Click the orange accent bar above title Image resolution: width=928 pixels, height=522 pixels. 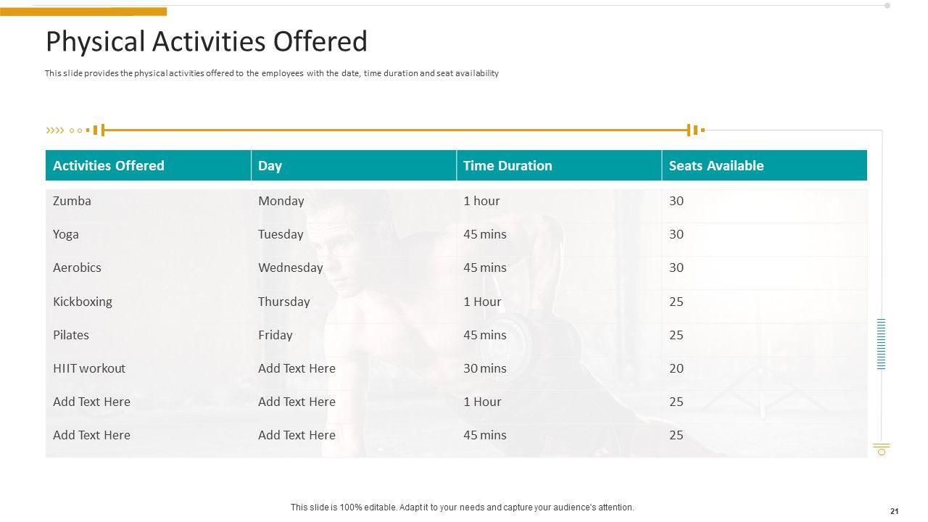100,12
